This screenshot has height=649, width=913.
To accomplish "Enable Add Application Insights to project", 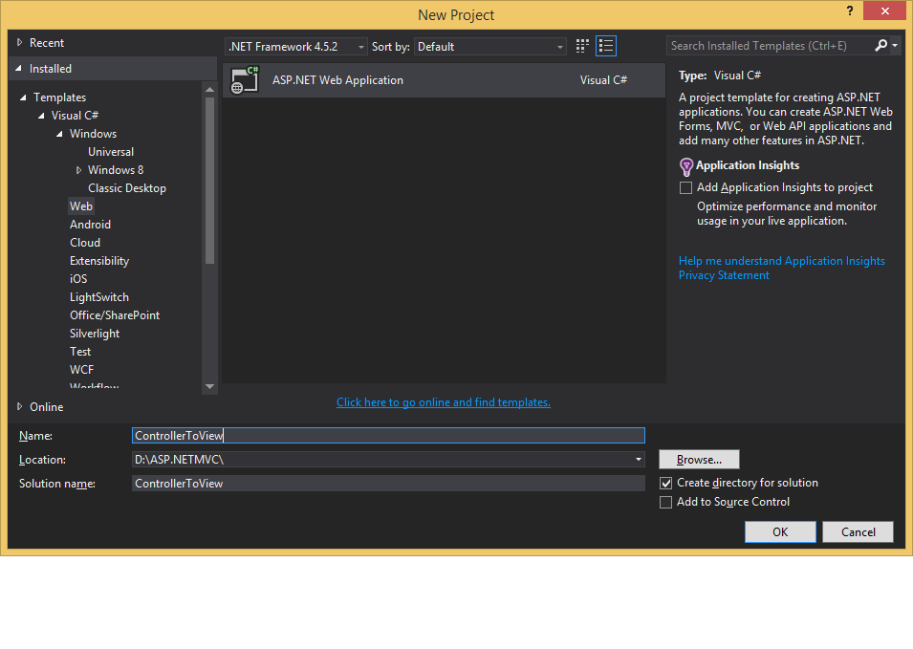I will point(685,188).
